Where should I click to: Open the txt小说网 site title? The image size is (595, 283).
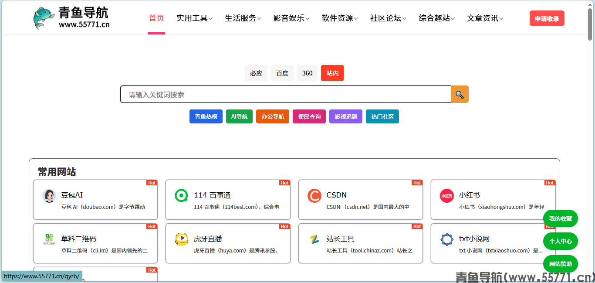[474, 239]
